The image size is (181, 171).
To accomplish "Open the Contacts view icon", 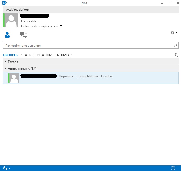I will [x=7, y=35].
